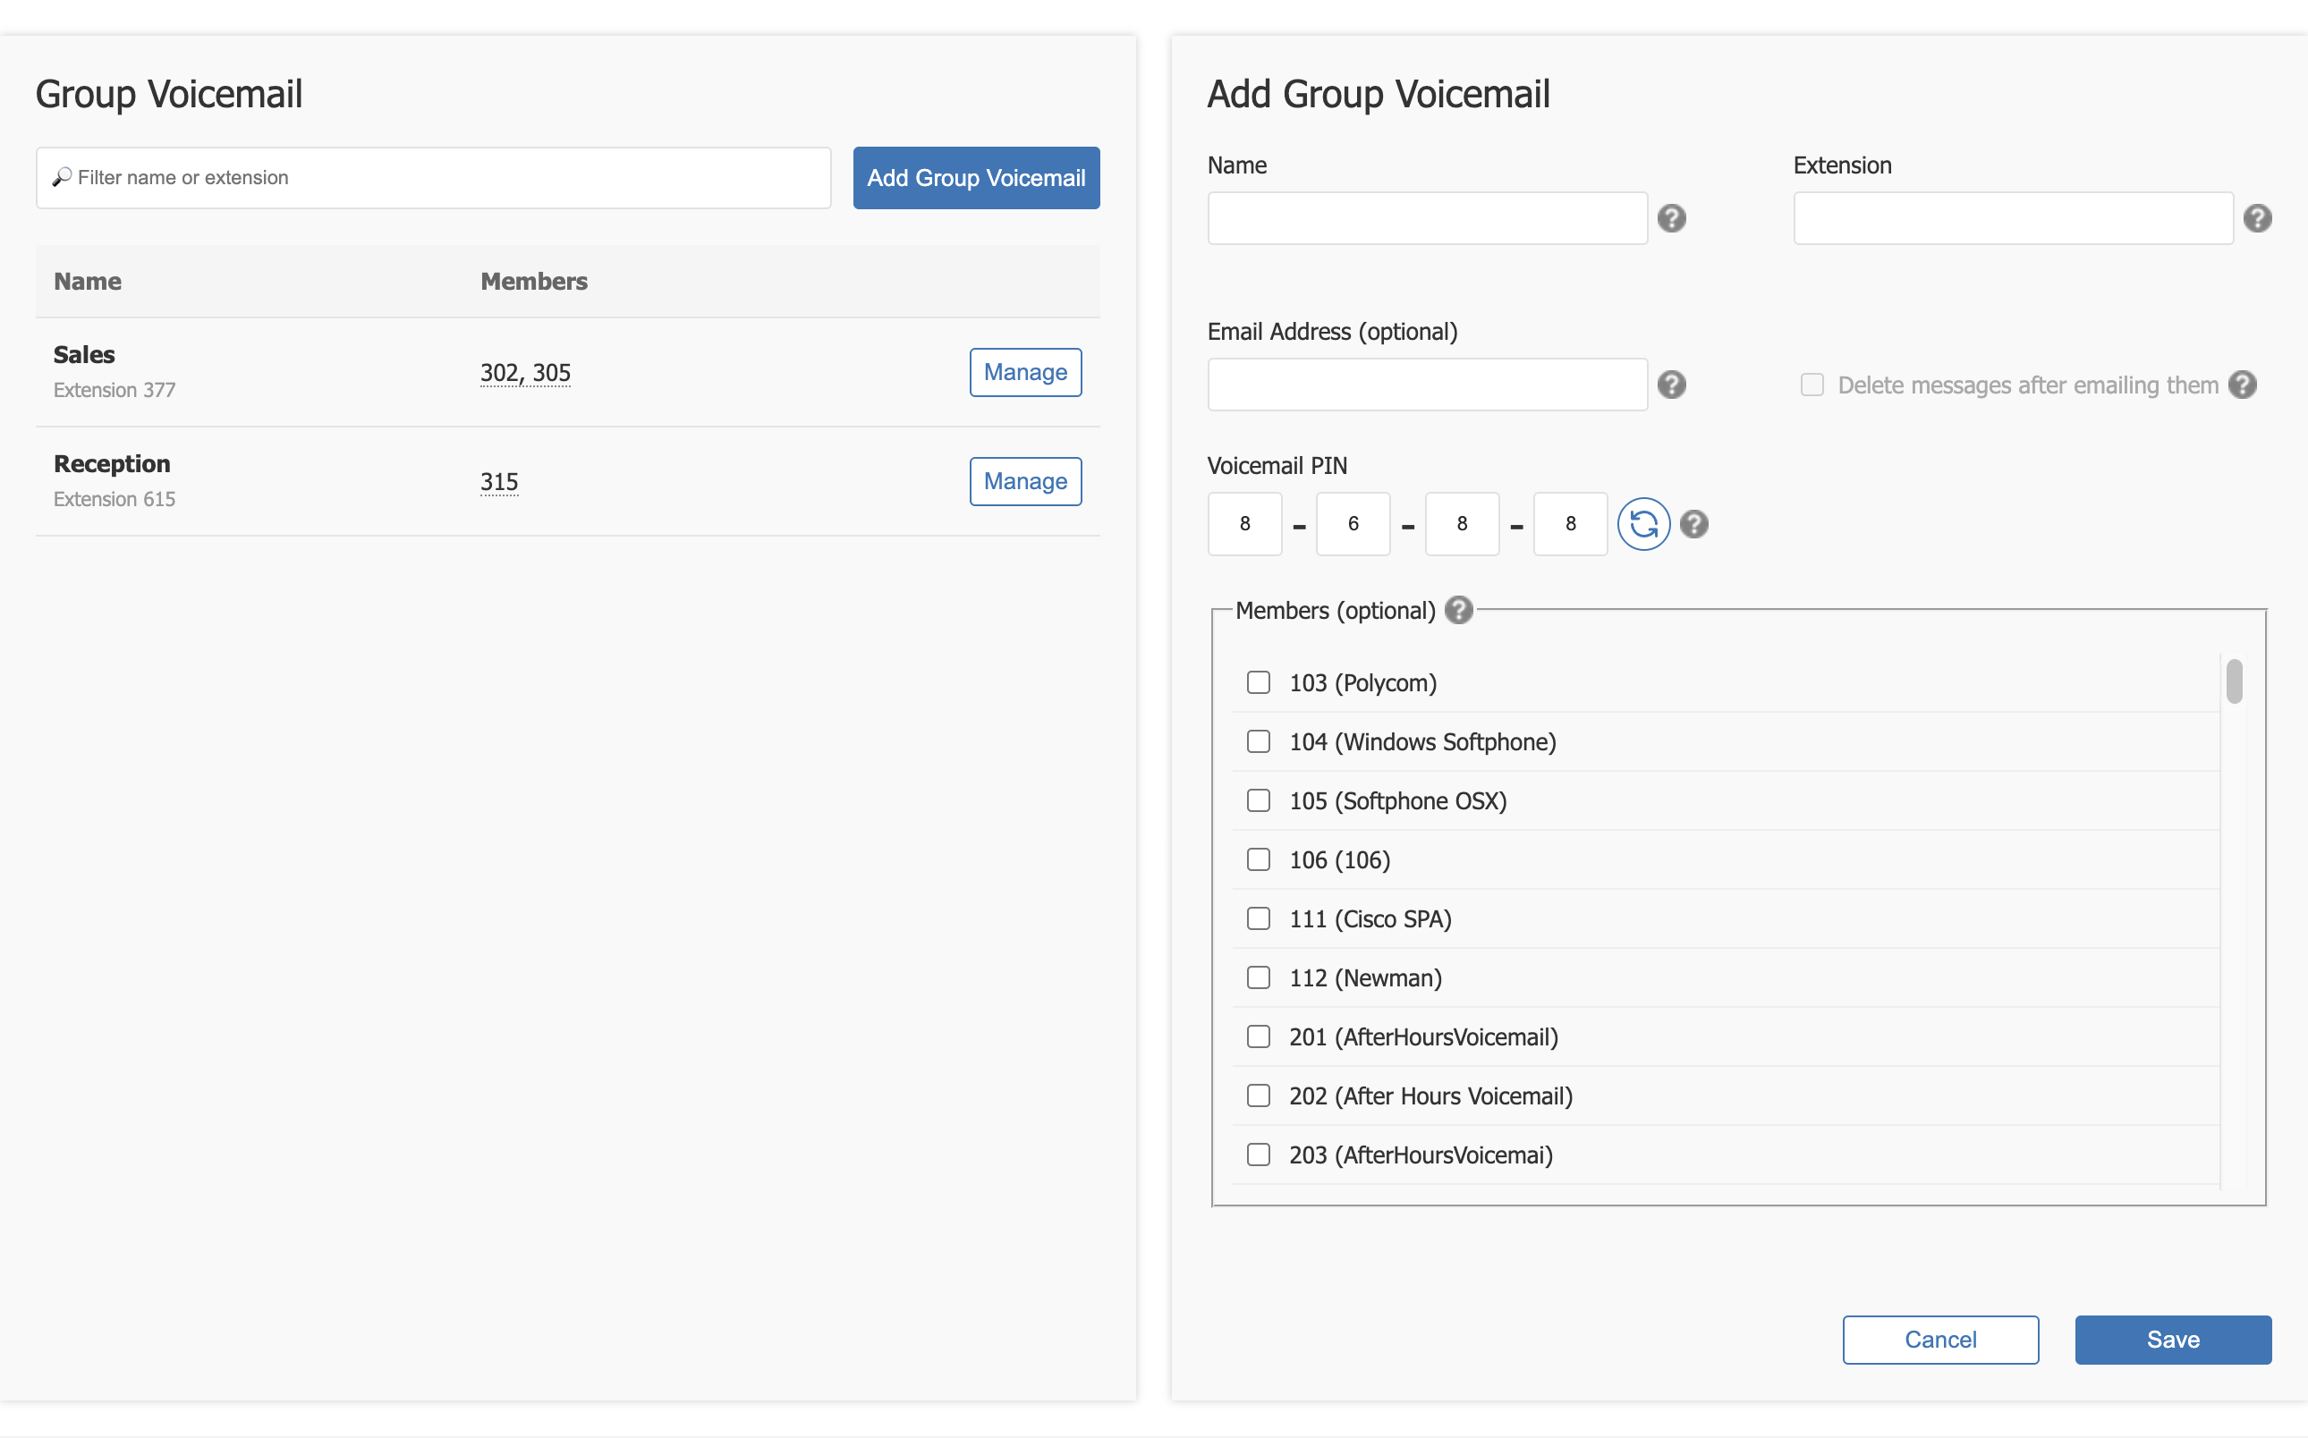The width and height of the screenshot is (2308, 1438).
Task: Cancel adding the group voicemail
Action: pos(1940,1340)
